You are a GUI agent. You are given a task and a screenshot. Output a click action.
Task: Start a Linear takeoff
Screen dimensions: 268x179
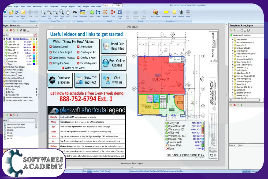point(98,14)
